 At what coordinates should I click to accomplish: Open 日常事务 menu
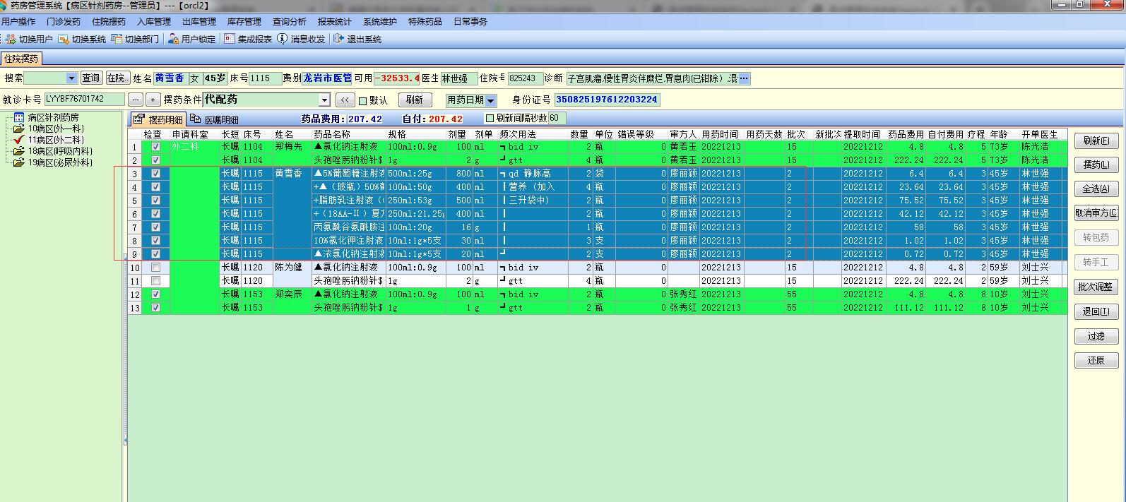coord(470,22)
